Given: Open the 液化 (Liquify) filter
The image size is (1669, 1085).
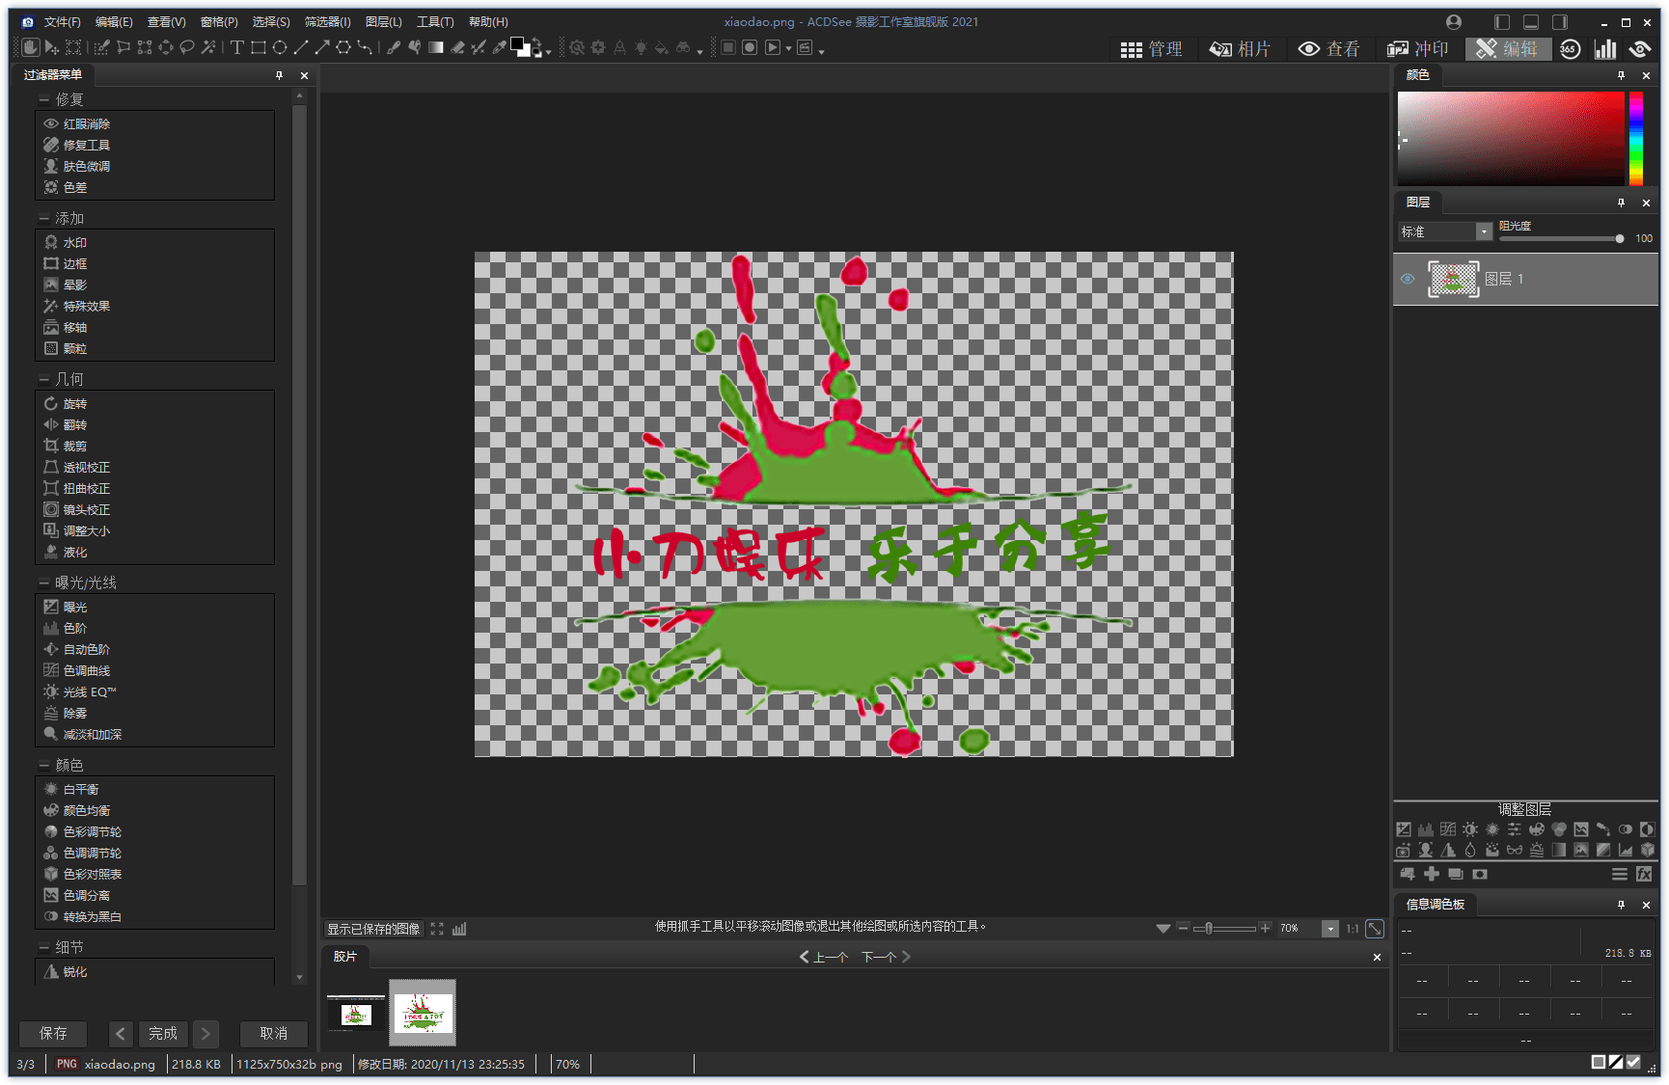Looking at the screenshot, I should (74, 551).
